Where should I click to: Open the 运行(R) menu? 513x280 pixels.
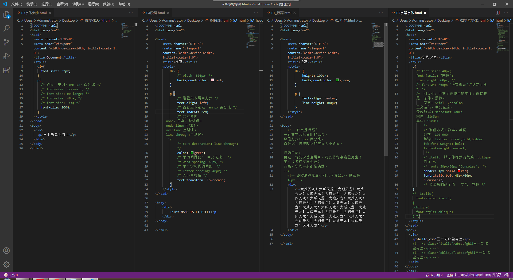(93, 4)
